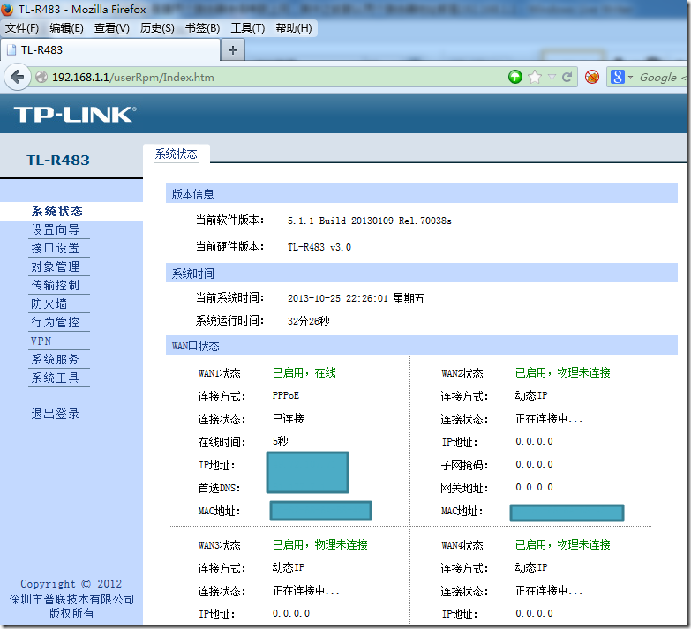Click the browser back arrow button

pos(17,77)
